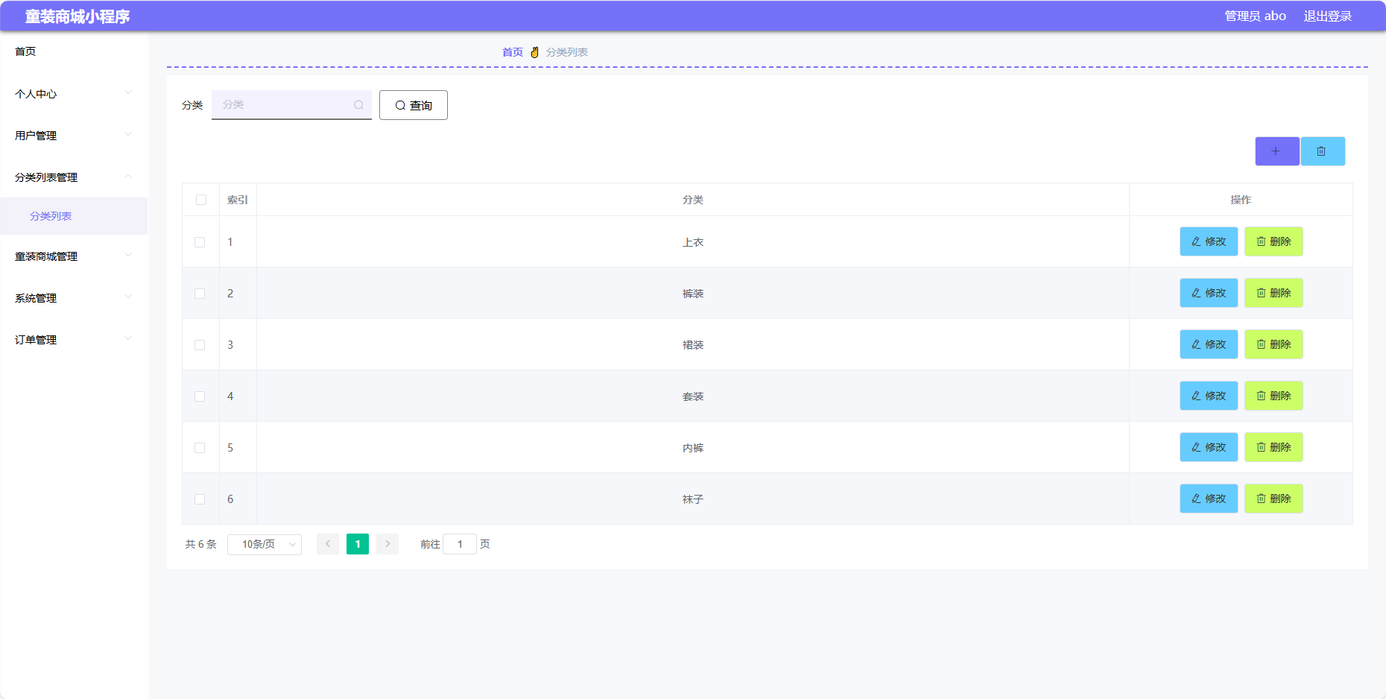Screen dimensions: 1386x699
Task: Click the 套装 category cell
Action: click(x=693, y=396)
